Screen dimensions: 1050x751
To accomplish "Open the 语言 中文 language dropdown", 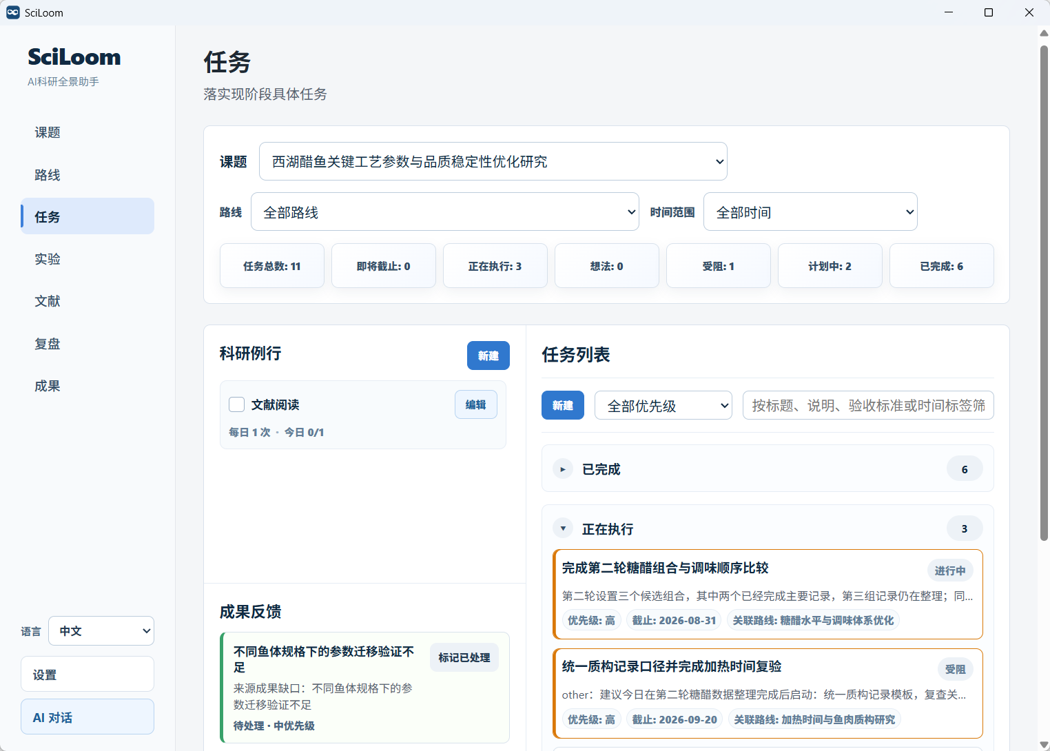I will click(x=101, y=630).
